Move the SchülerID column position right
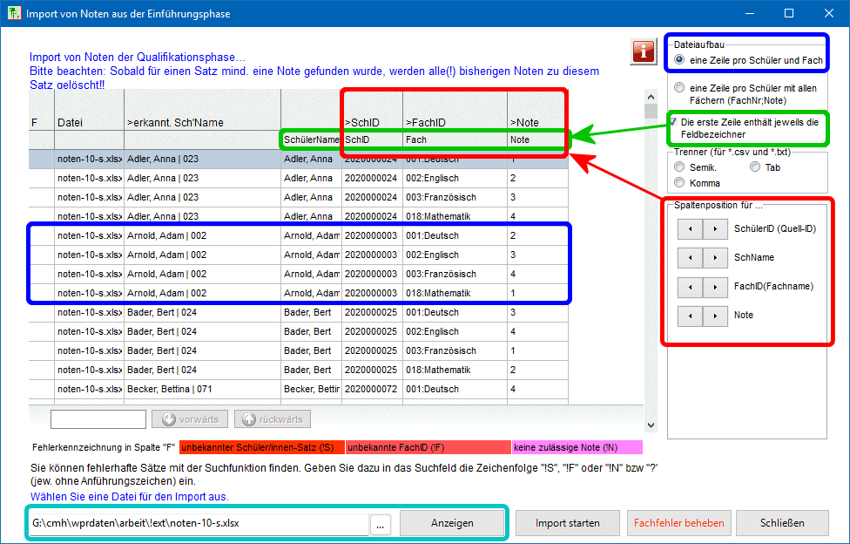This screenshot has width=850, height=544. [715, 228]
